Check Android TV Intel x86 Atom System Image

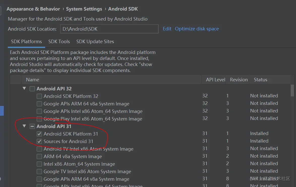(39, 149)
